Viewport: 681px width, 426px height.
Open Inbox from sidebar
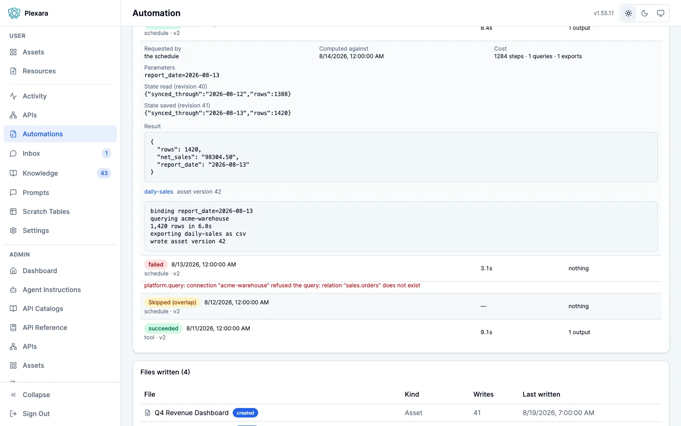pos(60,153)
